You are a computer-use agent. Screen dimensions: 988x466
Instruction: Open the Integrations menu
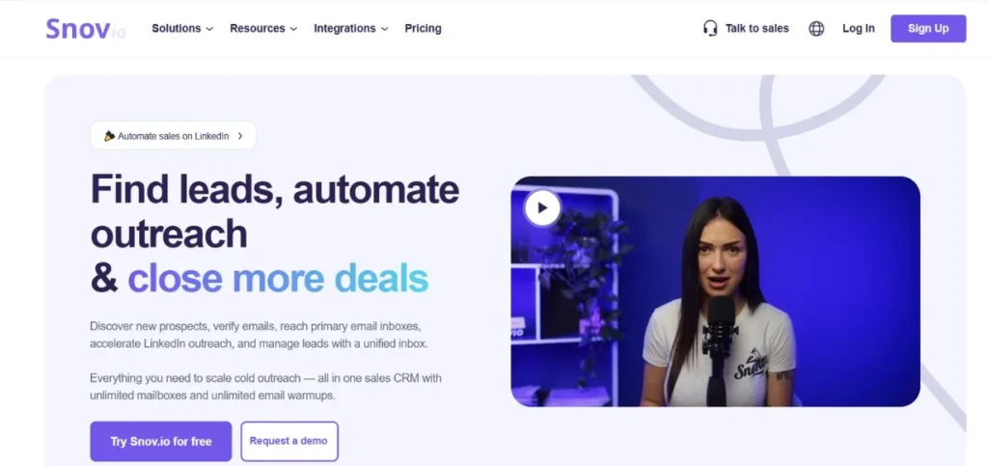(351, 28)
